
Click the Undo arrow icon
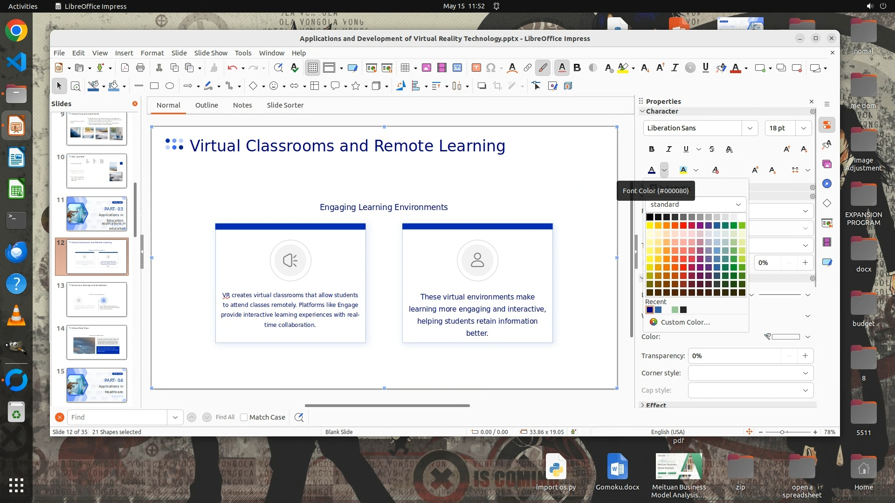click(x=232, y=68)
